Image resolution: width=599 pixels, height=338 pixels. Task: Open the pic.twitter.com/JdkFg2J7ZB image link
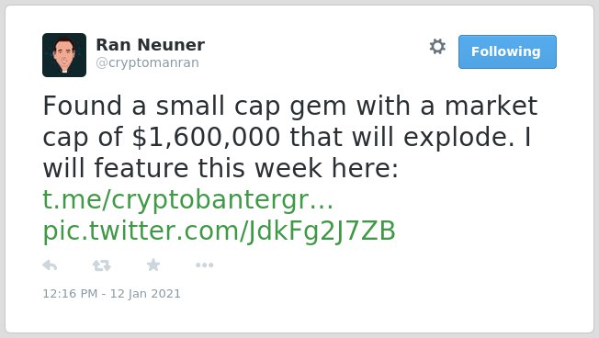pyautogui.click(x=219, y=231)
